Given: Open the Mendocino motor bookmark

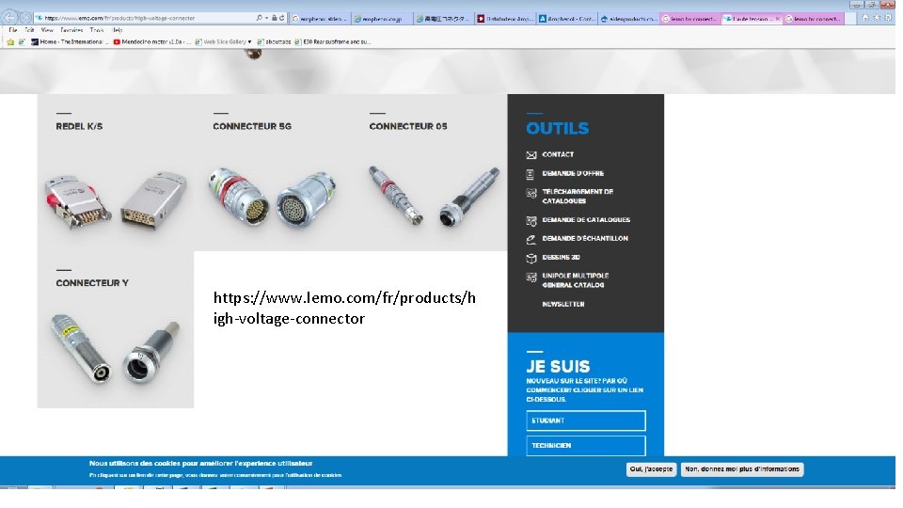Looking at the screenshot, I should [x=152, y=42].
